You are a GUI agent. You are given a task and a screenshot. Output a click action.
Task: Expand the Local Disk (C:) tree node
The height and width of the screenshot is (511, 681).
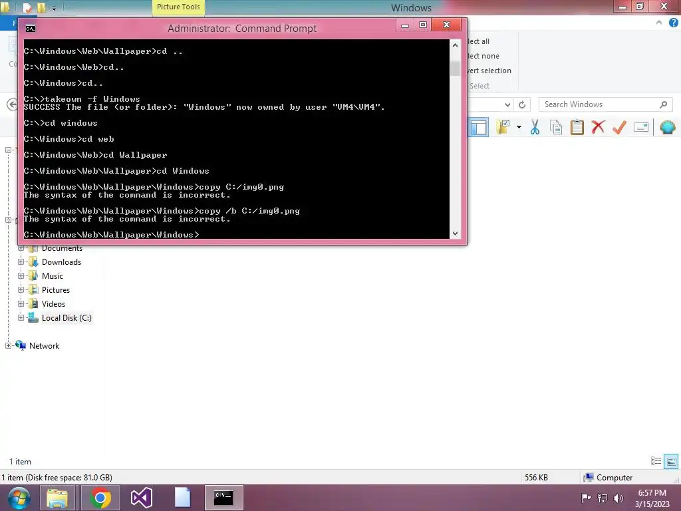coord(21,317)
